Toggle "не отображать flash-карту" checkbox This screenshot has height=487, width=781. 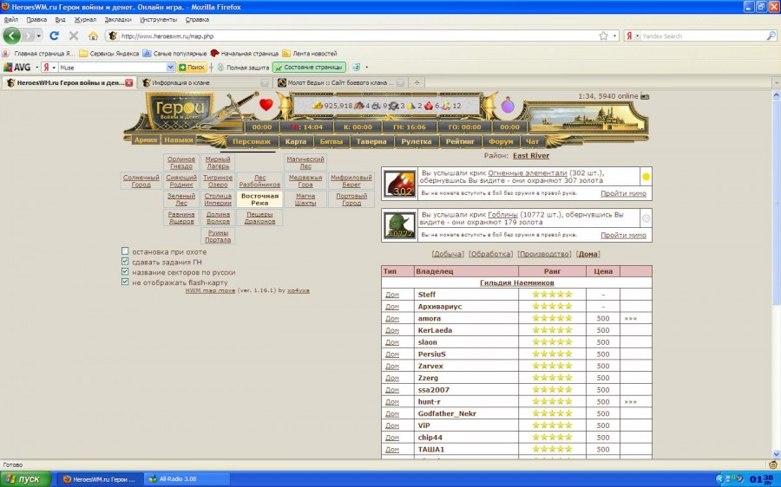coord(125,282)
